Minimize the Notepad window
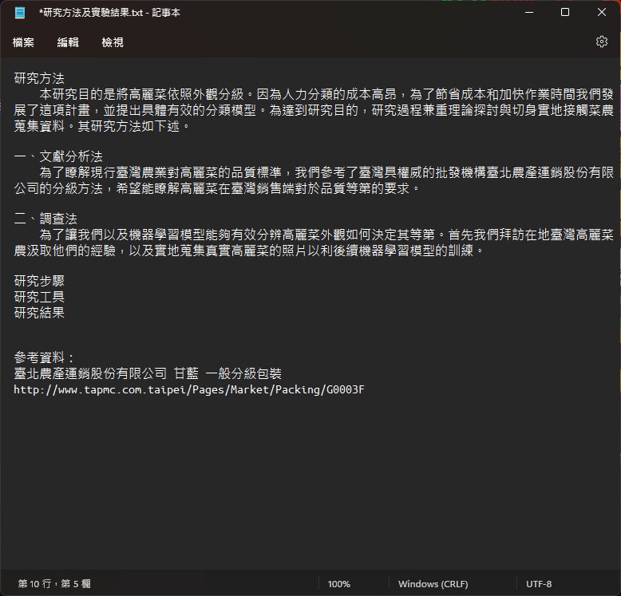The width and height of the screenshot is (621, 596). 529,12
